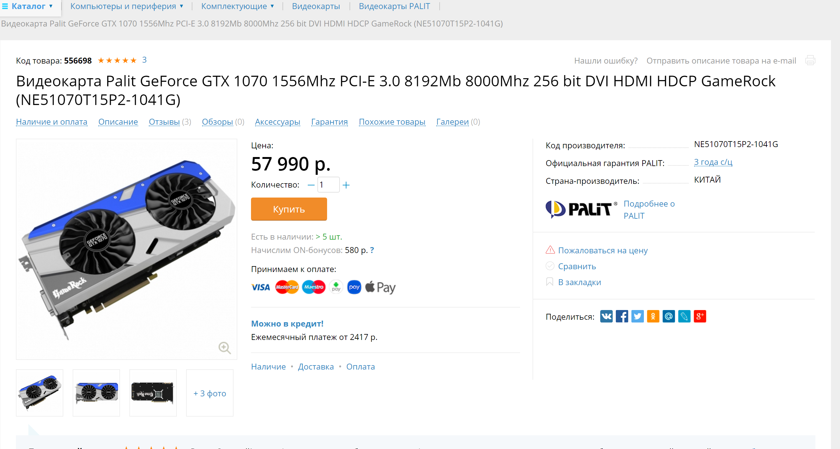Click the orange Купить button

click(289, 209)
